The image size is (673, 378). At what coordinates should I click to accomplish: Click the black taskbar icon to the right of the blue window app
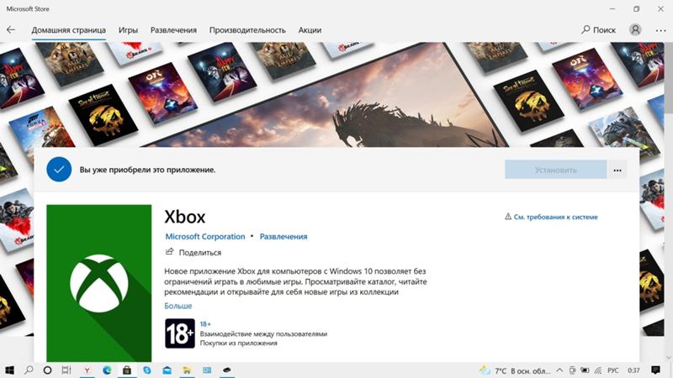tap(227, 370)
